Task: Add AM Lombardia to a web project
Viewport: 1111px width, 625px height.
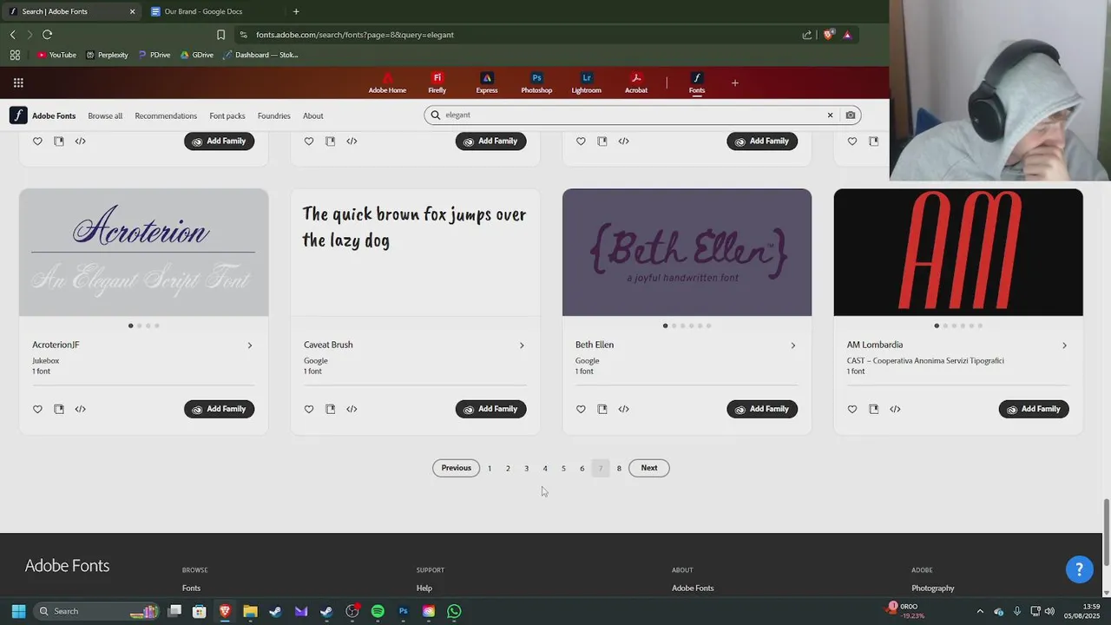Action: pyautogui.click(x=874, y=409)
